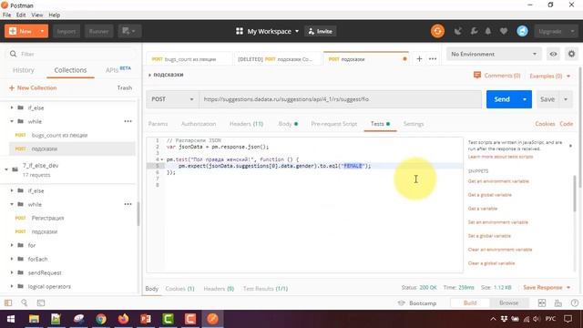Open My Workspace switcher
583x328 pixels.
coord(267,31)
